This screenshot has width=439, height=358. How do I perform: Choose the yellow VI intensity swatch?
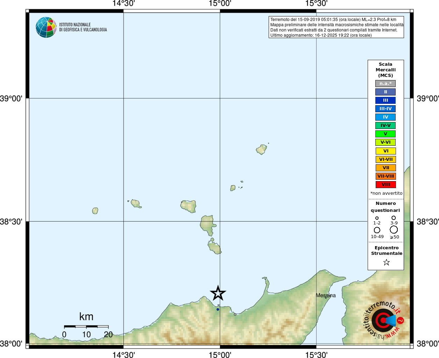click(x=386, y=151)
